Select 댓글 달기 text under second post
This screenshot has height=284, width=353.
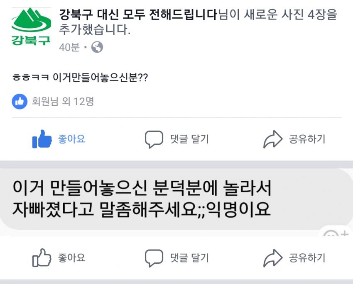pos(189,258)
